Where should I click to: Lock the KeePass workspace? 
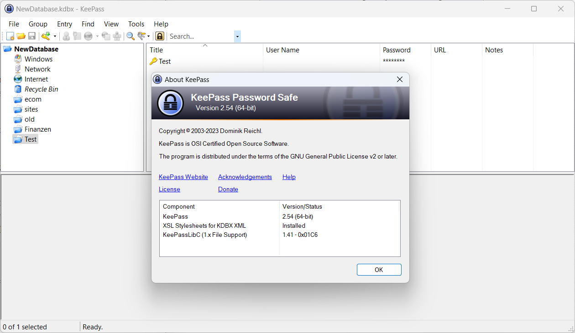click(159, 36)
